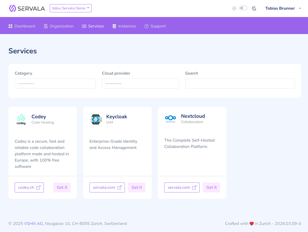Screen dimensions: 308x232
Task: Open the Instances menu item
Action: (124, 26)
